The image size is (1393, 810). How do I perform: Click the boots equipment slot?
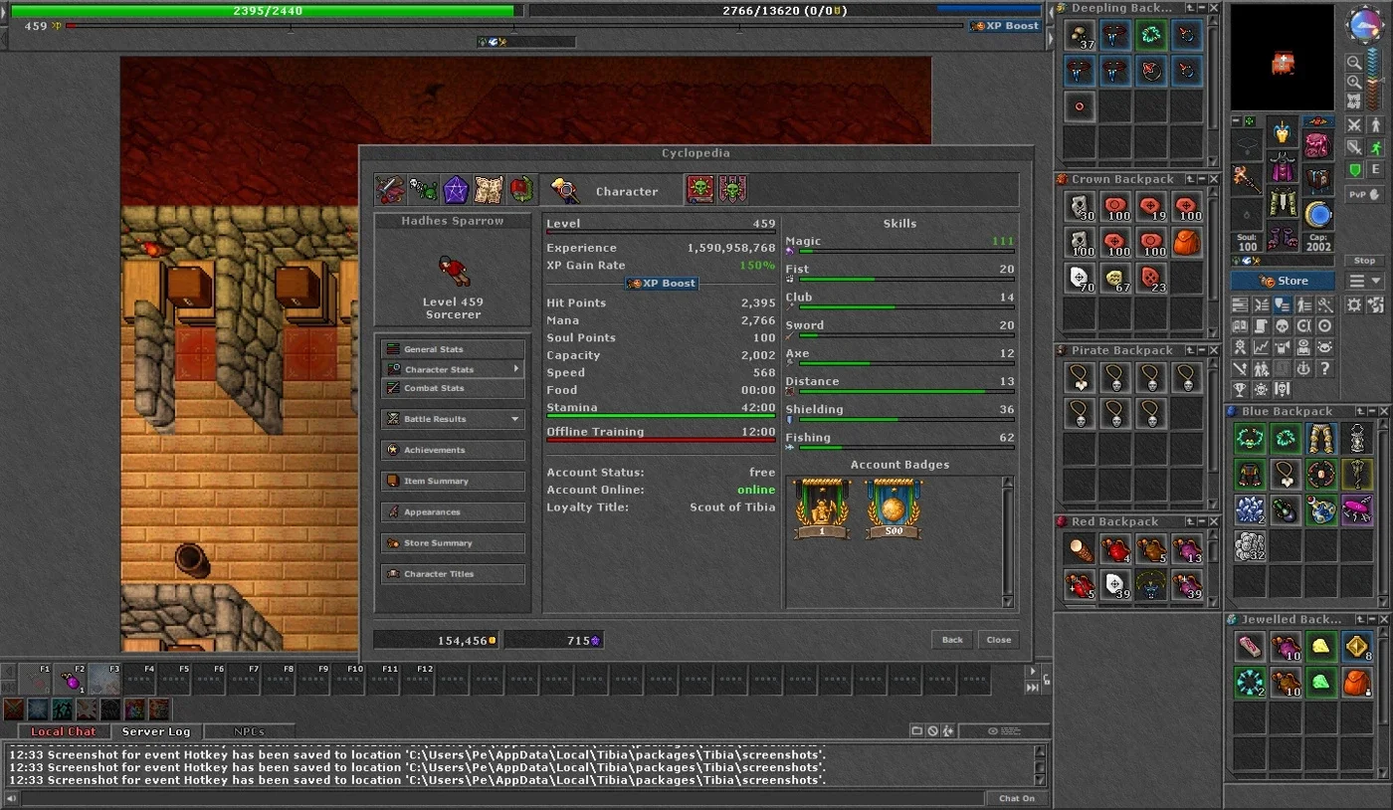[x=1283, y=237]
